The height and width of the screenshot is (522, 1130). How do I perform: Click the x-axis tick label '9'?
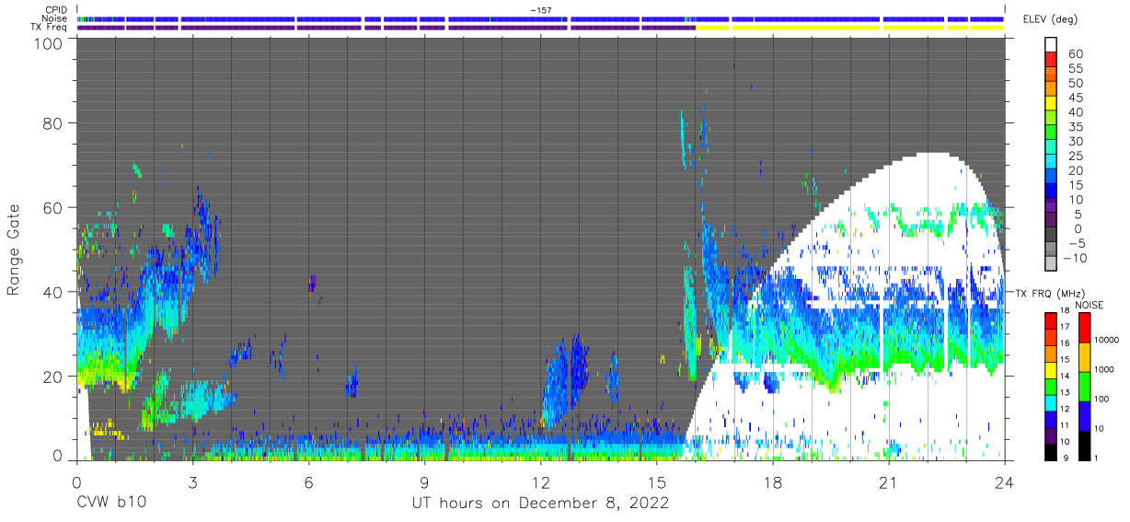[424, 481]
